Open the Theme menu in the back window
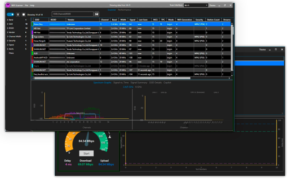 pyautogui.click(x=262, y=50)
